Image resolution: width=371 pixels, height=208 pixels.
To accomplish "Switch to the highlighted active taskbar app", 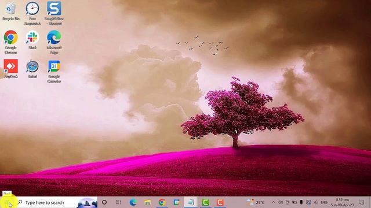I will [191, 202].
